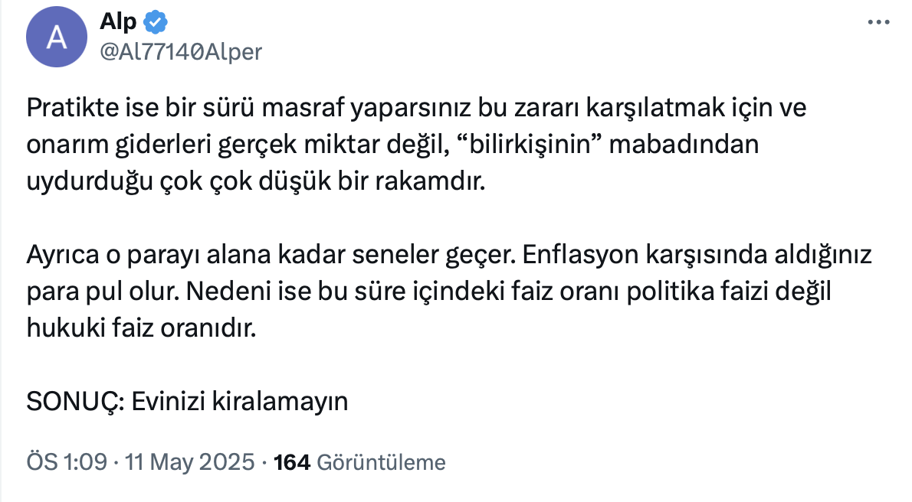
Task: Click the phrase "para pul olur"
Action: (110, 292)
